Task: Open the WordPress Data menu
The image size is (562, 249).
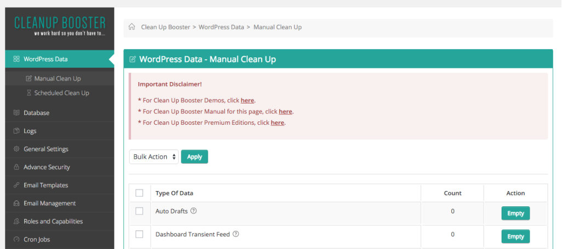Action: pyautogui.click(x=60, y=59)
